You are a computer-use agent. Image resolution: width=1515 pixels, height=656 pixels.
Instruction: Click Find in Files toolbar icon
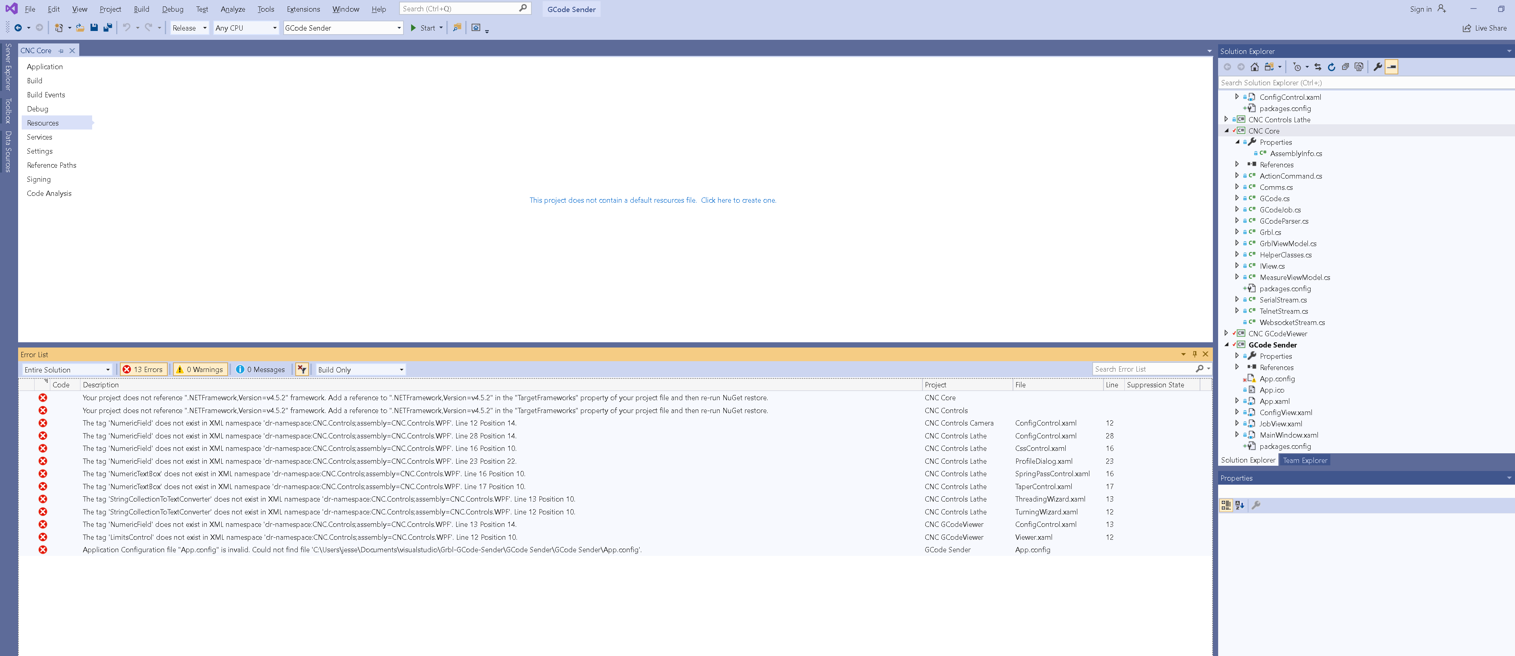point(457,28)
